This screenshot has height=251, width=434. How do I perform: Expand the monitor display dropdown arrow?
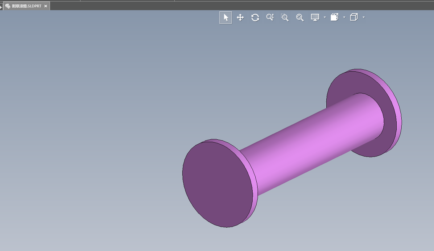[325, 18]
